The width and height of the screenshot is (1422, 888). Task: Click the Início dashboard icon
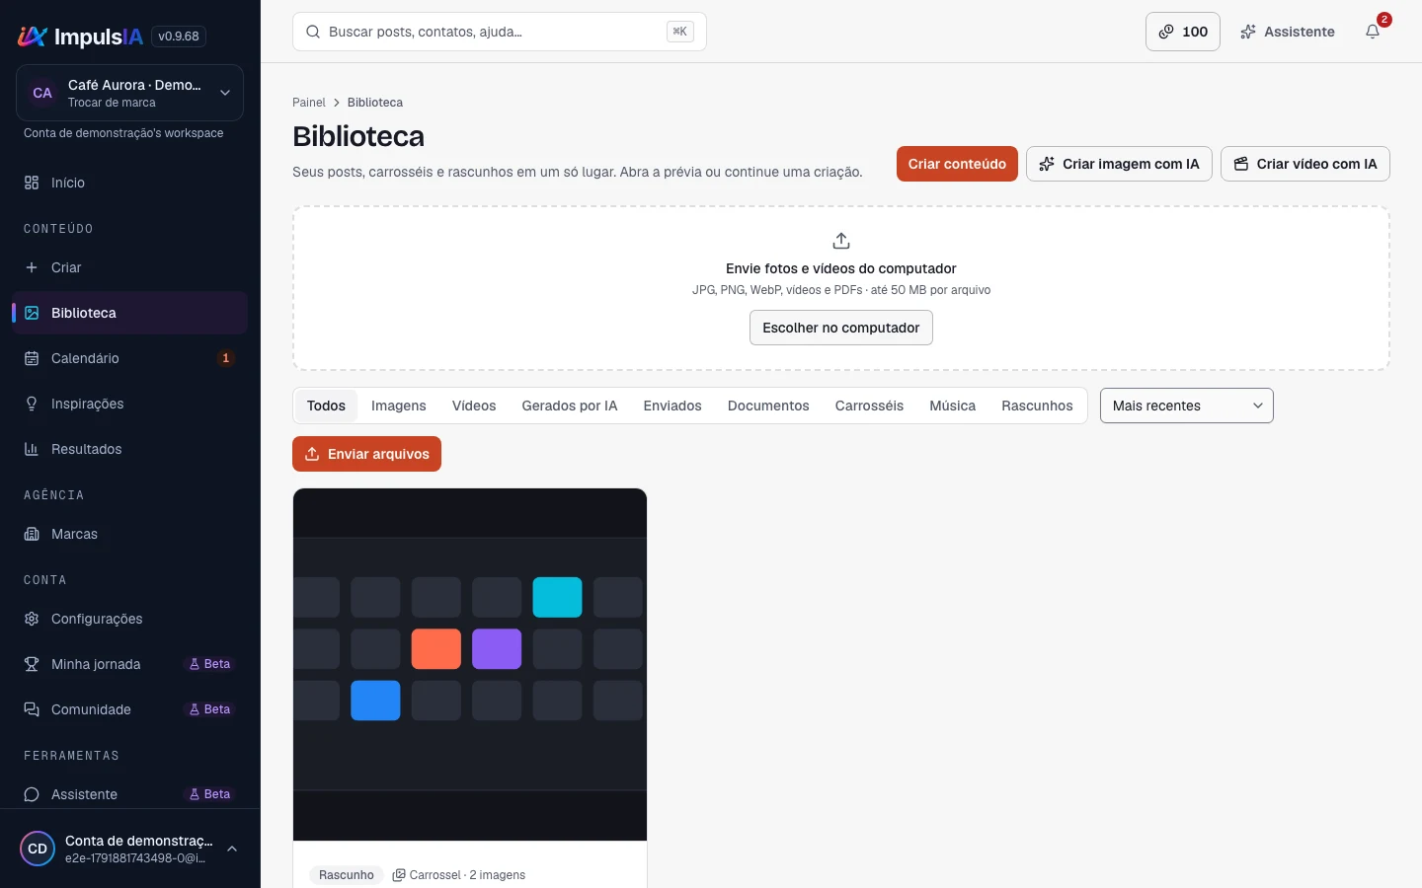(x=32, y=183)
